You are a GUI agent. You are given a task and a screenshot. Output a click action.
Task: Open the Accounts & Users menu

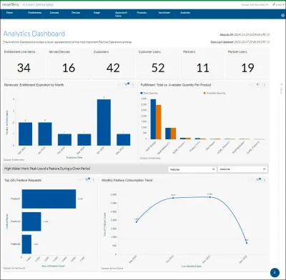pyautogui.click(x=121, y=14)
